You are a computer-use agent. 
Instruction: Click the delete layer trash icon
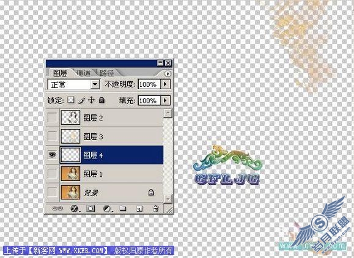coord(156,208)
